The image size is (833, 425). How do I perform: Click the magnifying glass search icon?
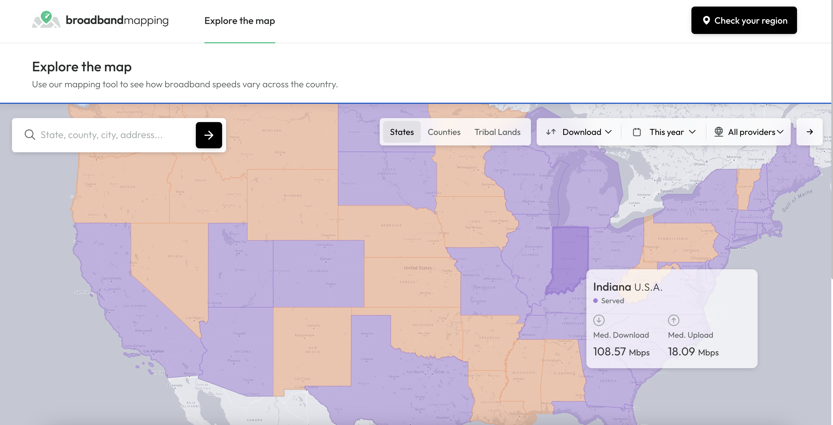[x=30, y=135]
